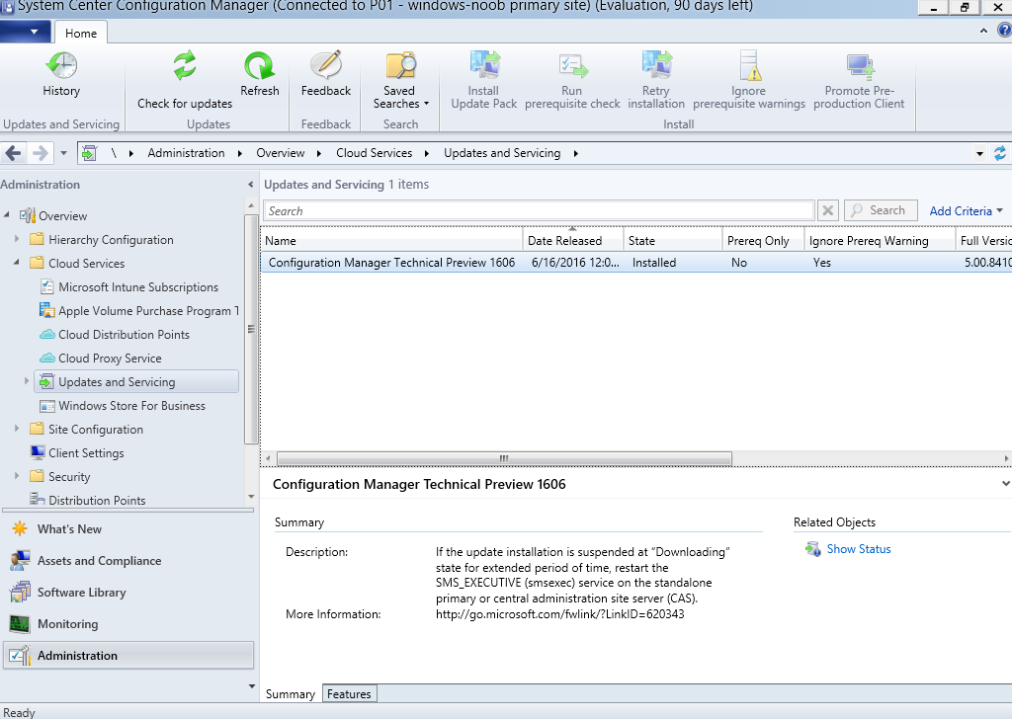
Task: Click the horizontal scrollbar in the results list
Action: point(504,458)
